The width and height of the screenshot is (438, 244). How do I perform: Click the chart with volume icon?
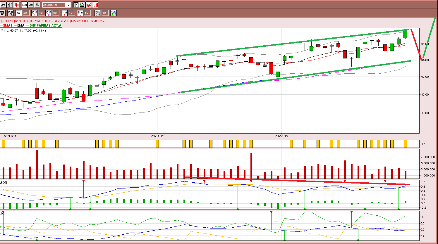click(x=89, y=5)
